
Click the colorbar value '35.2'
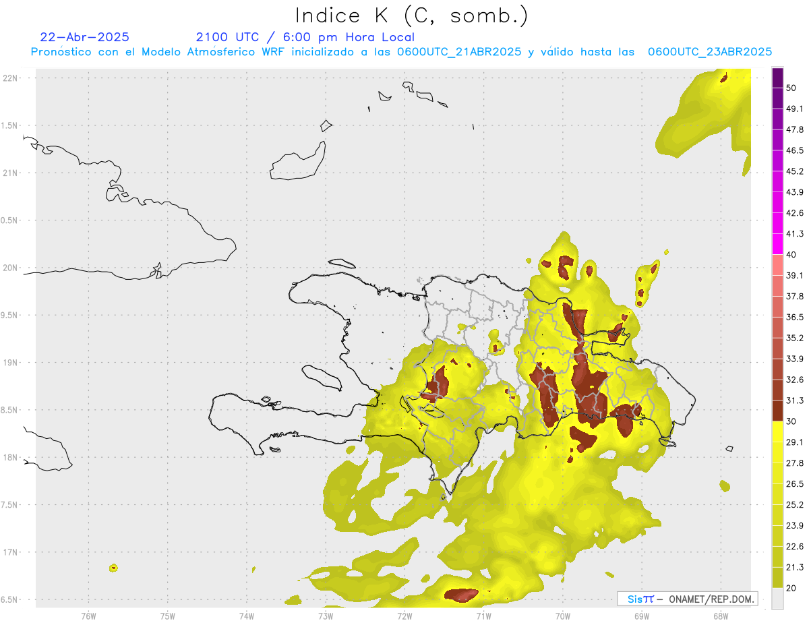click(x=795, y=338)
